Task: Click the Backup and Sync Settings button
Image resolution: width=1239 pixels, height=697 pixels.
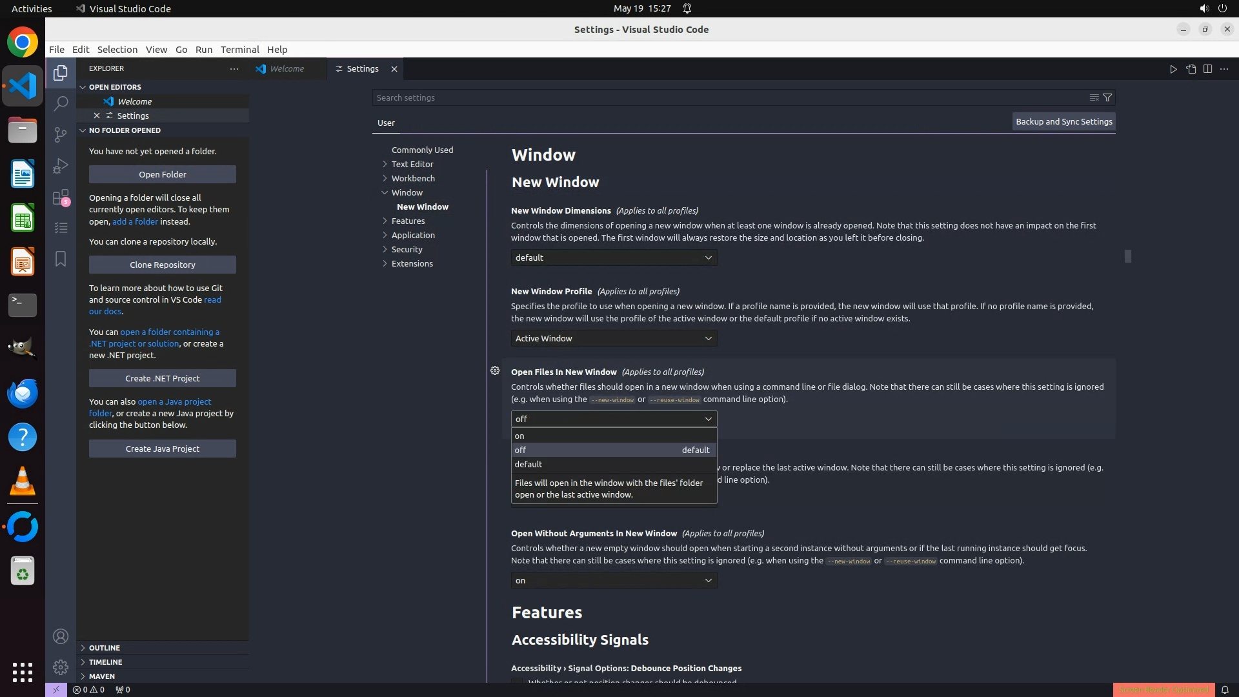Action: [1063, 121]
